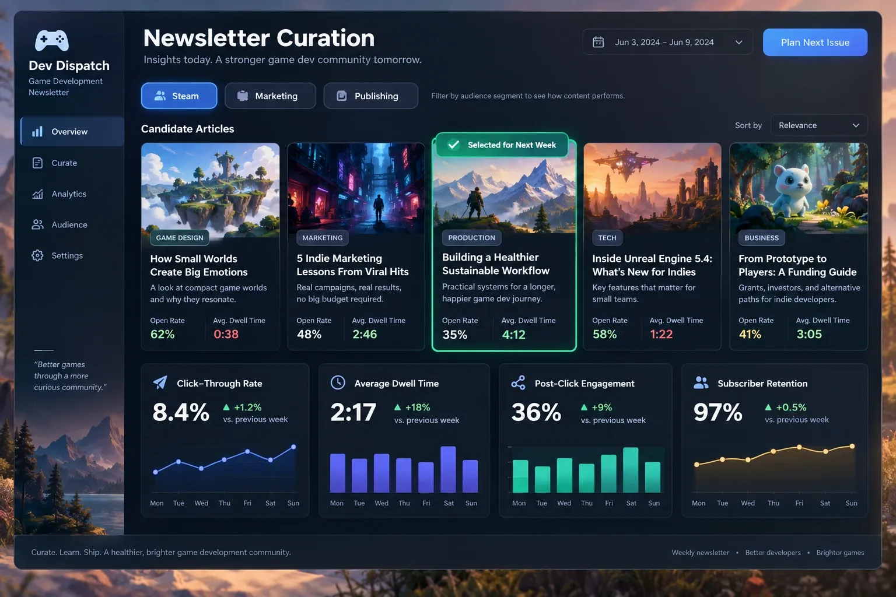Select the neon city street article thumbnail
Viewport: 896px width, 597px height.
tap(356, 188)
